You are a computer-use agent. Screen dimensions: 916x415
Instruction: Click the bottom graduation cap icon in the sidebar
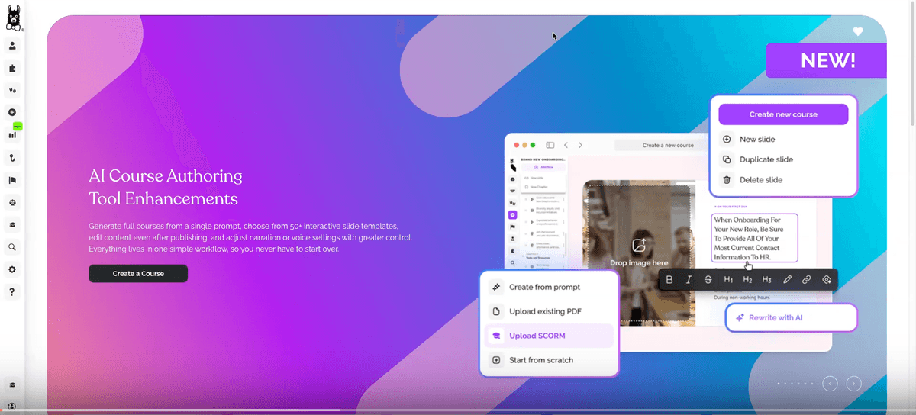12,385
